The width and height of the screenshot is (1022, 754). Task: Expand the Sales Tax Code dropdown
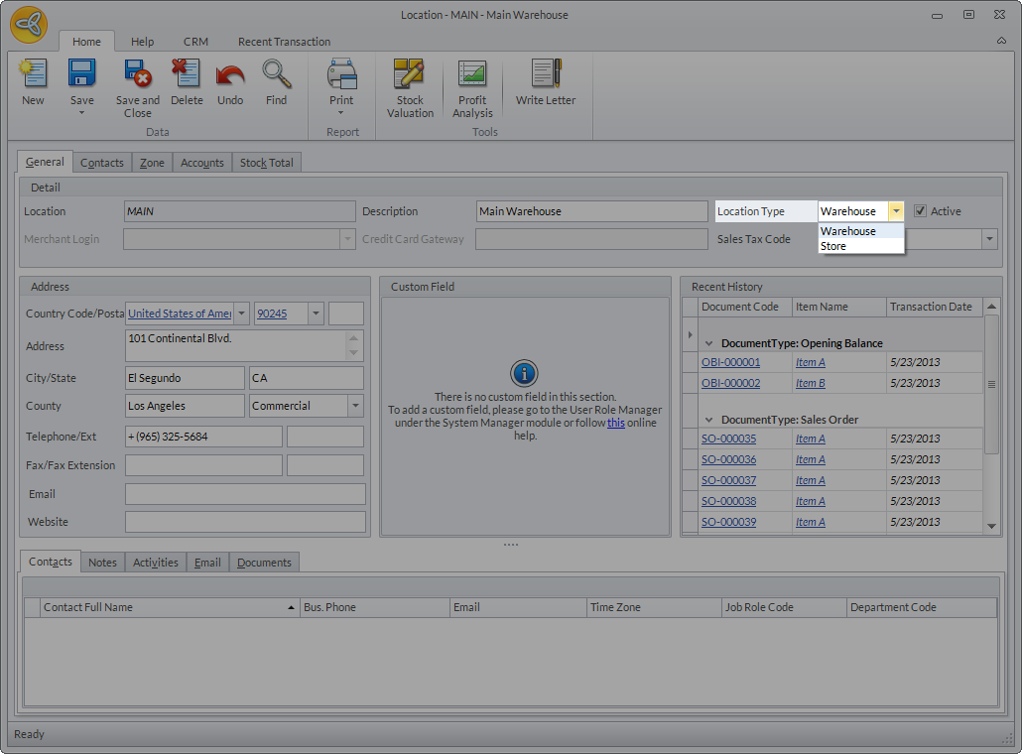tap(989, 239)
